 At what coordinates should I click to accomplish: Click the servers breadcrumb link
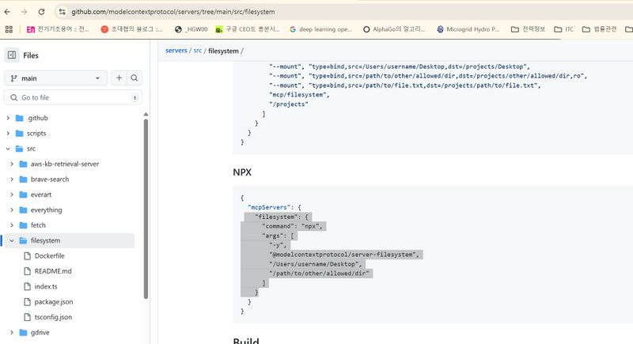pyautogui.click(x=176, y=51)
